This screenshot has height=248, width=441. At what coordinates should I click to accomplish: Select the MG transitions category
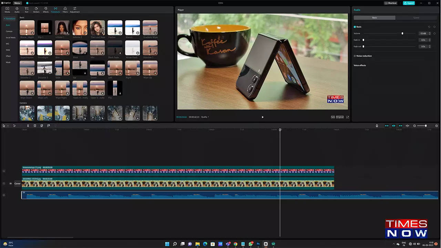click(8, 44)
